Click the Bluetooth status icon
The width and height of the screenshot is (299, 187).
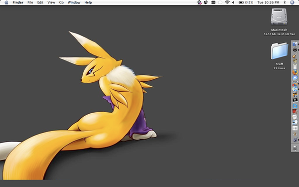pos(285,2)
